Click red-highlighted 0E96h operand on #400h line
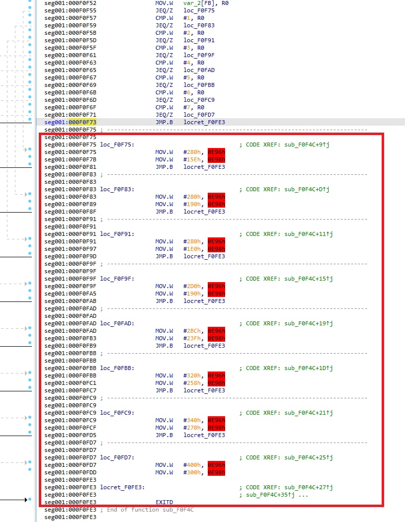The width and height of the screenshot is (405, 522). click(x=216, y=465)
